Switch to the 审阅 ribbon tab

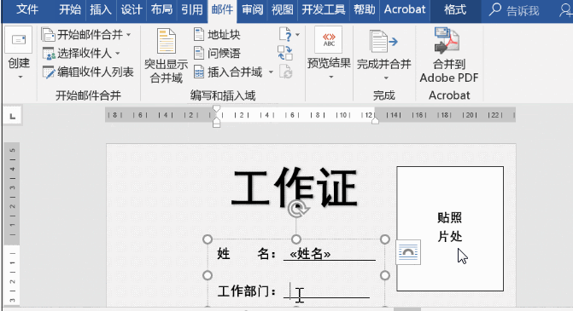tap(253, 9)
